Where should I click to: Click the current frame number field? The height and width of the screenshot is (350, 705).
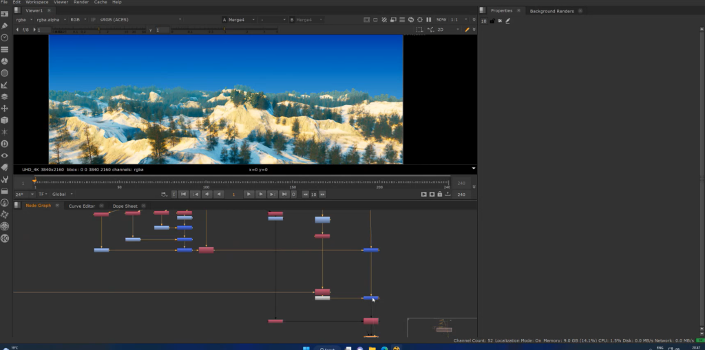(234, 194)
